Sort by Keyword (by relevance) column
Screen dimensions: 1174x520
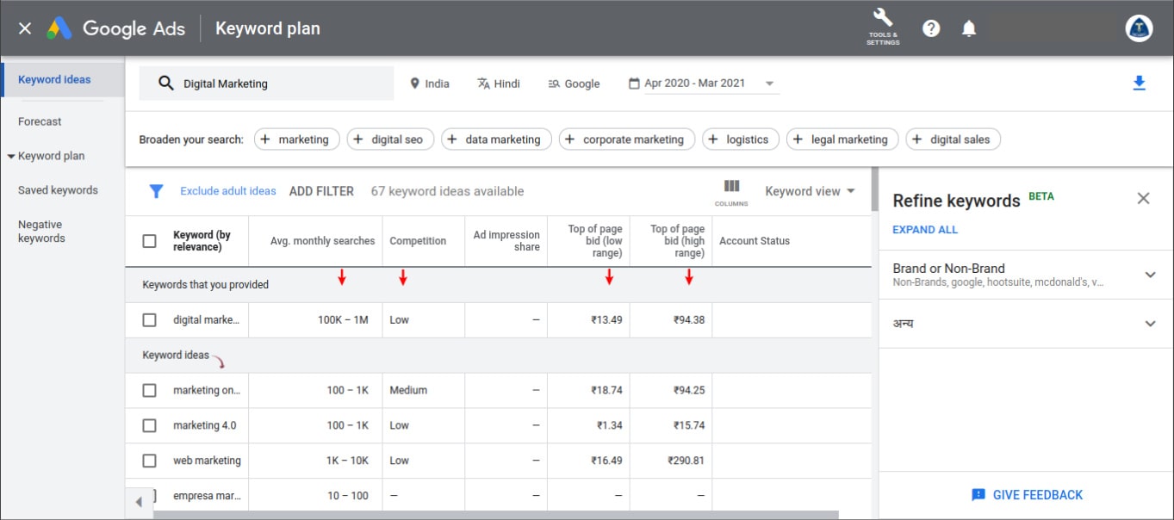coord(202,241)
